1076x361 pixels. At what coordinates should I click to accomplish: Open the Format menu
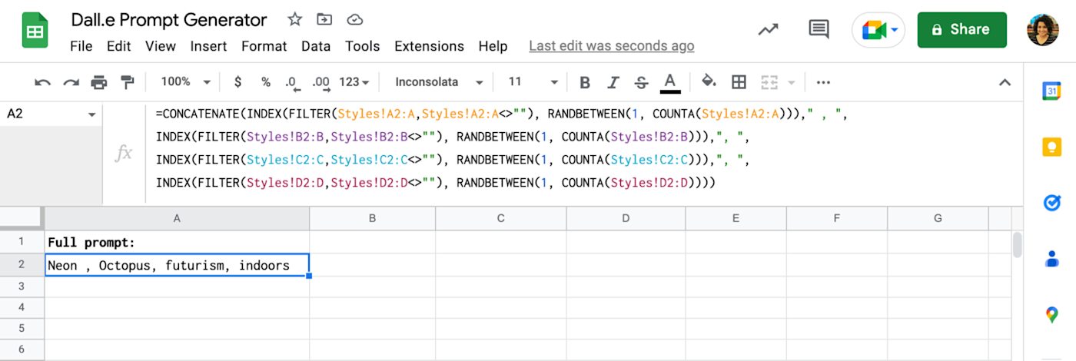[x=264, y=46]
